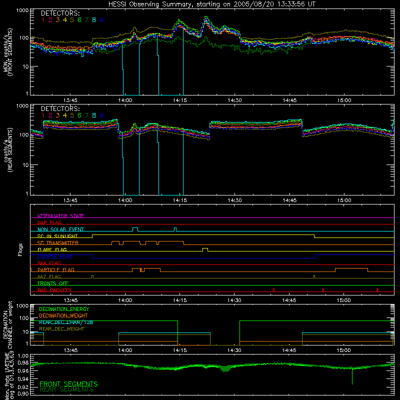The image size is (400, 400).
Task: Click the REAR SEGMENTS livetime legend label
Action: tap(66, 389)
